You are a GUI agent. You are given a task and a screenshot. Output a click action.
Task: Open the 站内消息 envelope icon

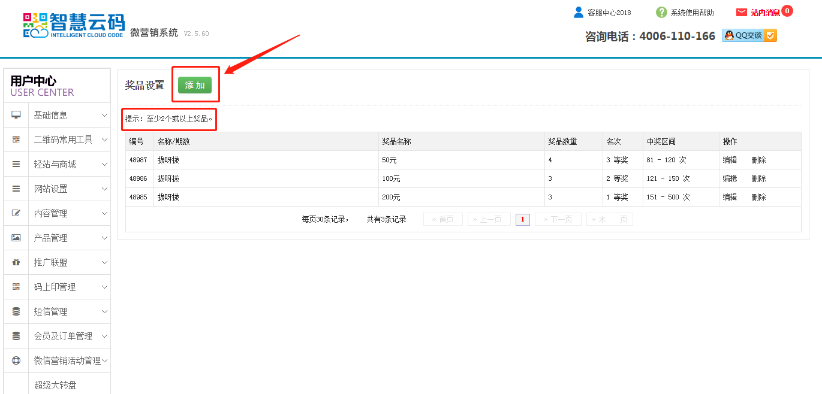742,13
